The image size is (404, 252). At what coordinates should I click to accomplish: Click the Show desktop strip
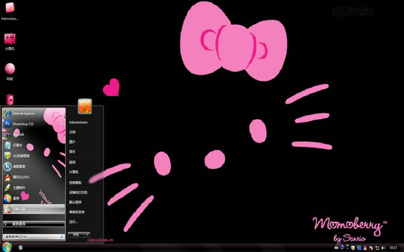point(402,247)
